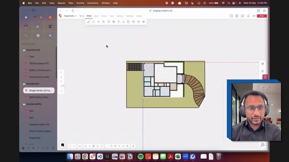Click the red Share button

pyautogui.click(x=262, y=16)
